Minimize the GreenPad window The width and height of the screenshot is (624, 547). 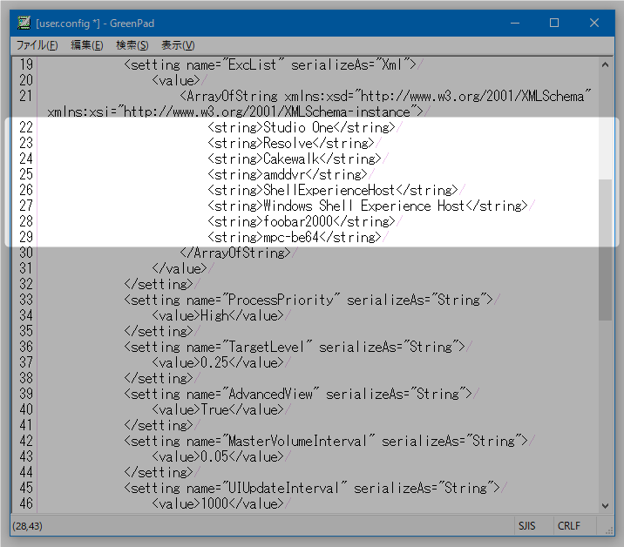pyautogui.click(x=515, y=23)
